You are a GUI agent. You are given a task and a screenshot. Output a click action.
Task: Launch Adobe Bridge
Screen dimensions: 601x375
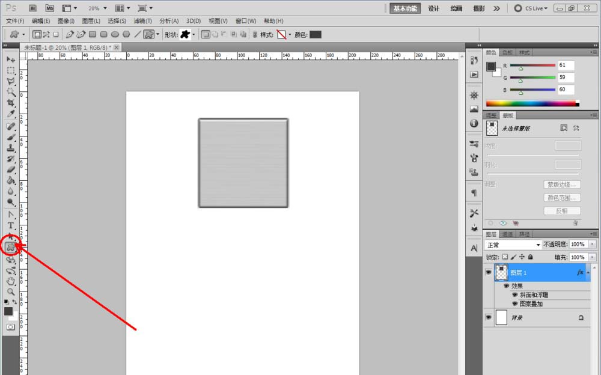click(x=32, y=8)
